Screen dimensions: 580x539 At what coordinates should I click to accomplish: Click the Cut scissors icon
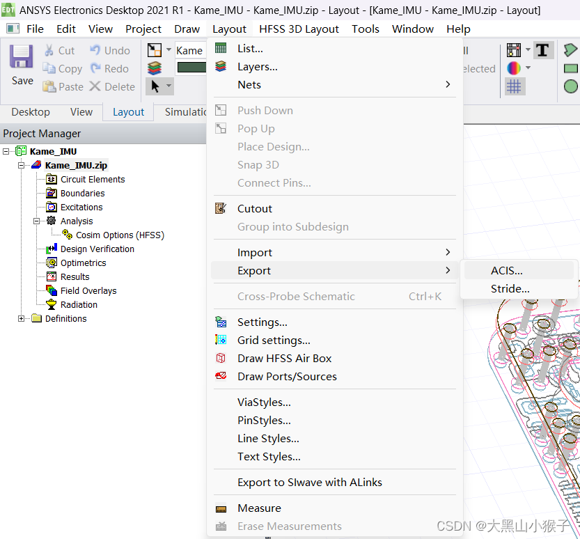pyautogui.click(x=49, y=50)
